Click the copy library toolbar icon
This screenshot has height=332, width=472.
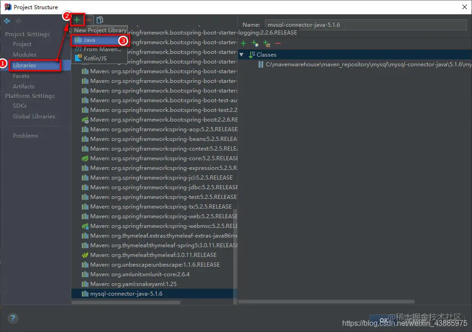[x=100, y=20]
